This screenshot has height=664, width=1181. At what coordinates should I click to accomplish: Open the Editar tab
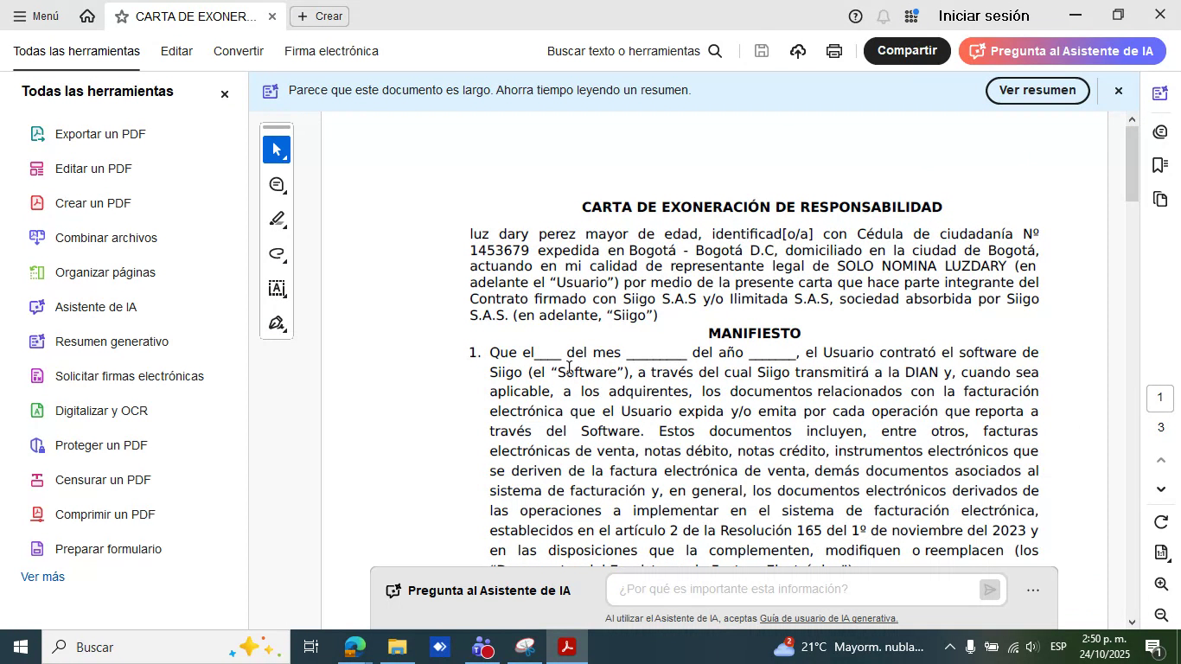[176, 51]
